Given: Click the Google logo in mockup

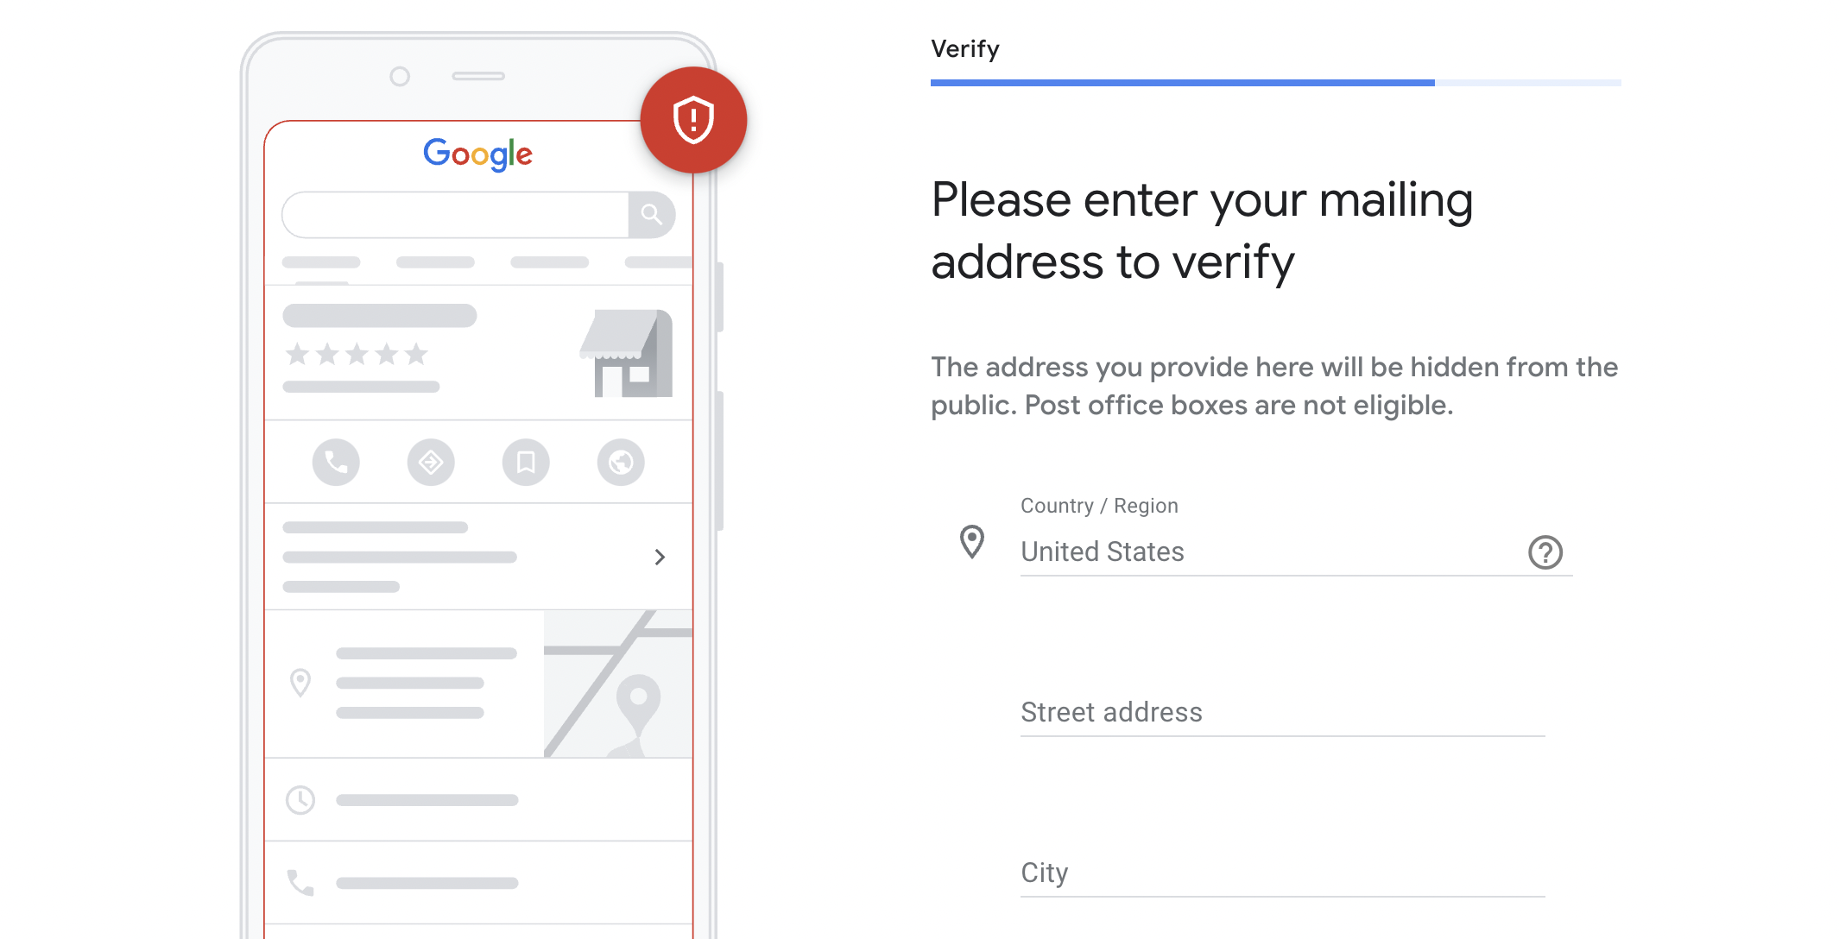Looking at the screenshot, I should (x=477, y=154).
